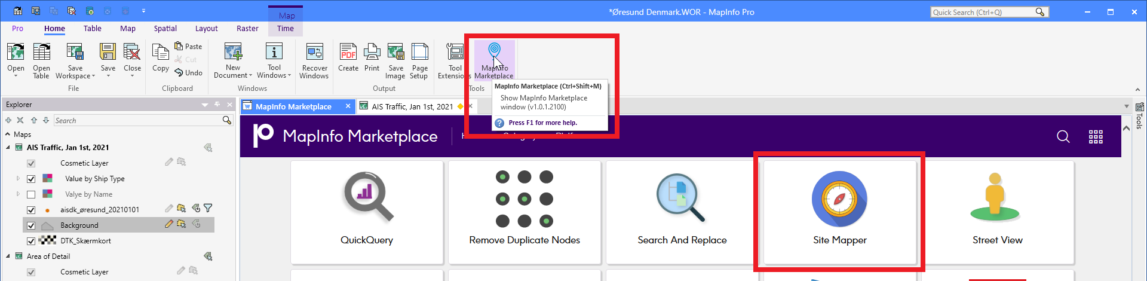
Task: Open the Explorer panel options dropdown arrow
Action: [x=205, y=105]
